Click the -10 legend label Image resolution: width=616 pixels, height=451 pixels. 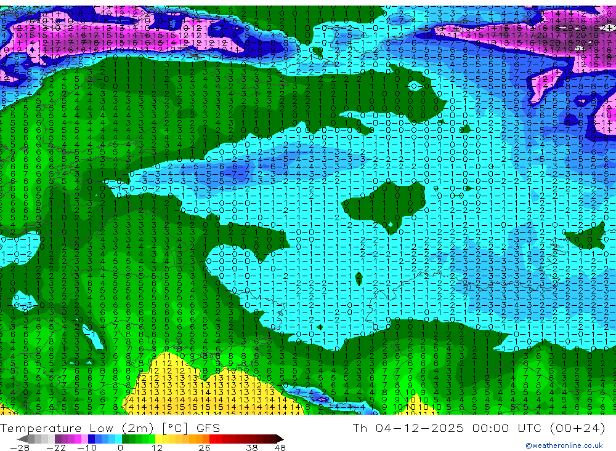pyautogui.click(x=86, y=447)
